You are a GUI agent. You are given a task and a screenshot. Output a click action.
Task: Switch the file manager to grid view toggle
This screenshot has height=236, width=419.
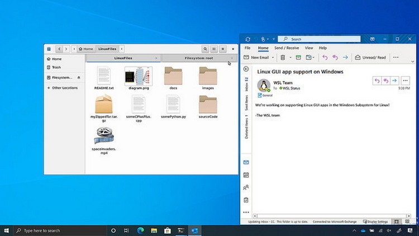(214, 49)
